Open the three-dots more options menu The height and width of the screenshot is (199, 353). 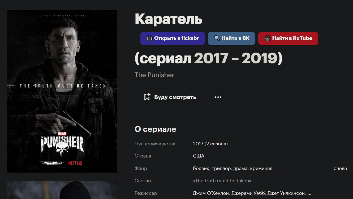pyautogui.click(x=218, y=97)
